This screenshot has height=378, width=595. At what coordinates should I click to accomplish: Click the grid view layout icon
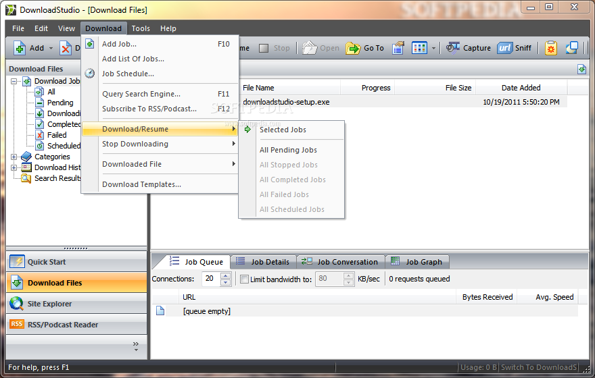419,48
